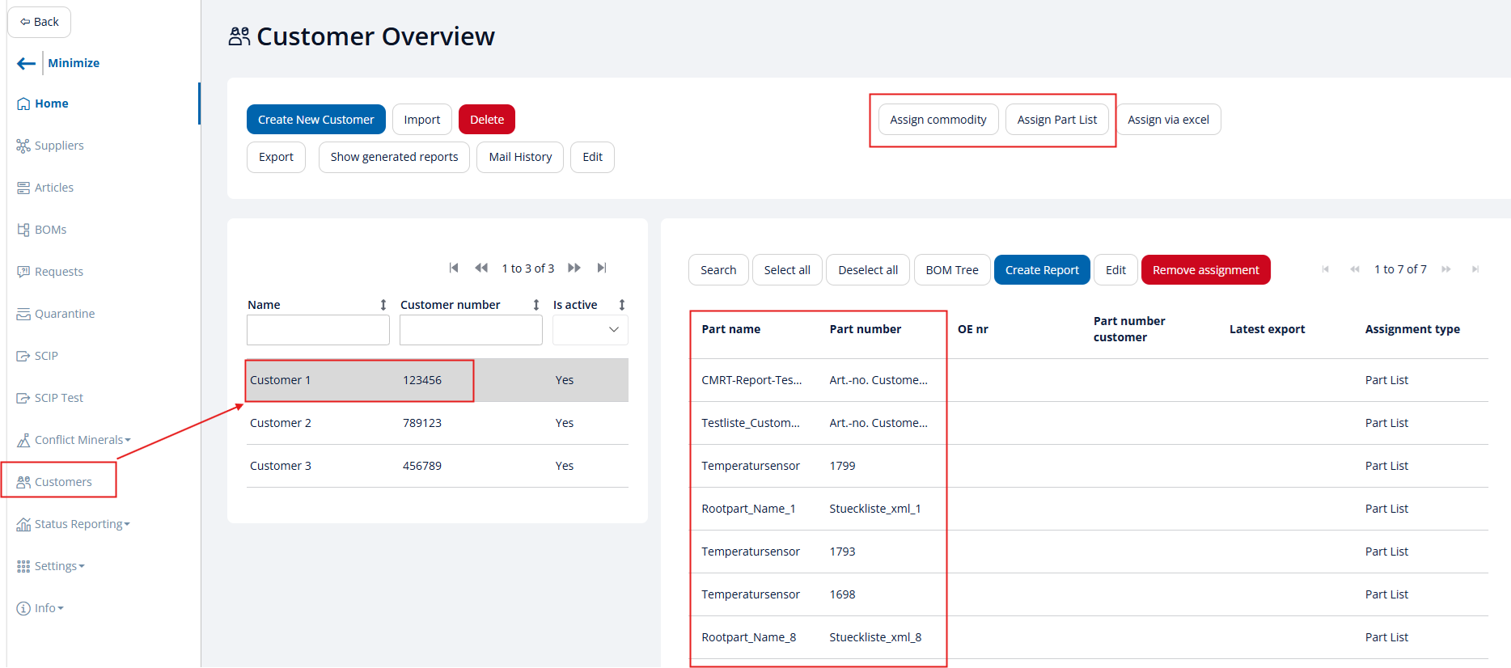Click the Name filter input field
Image resolution: width=1511 pixels, height=668 pixels.
pos(318,330)
